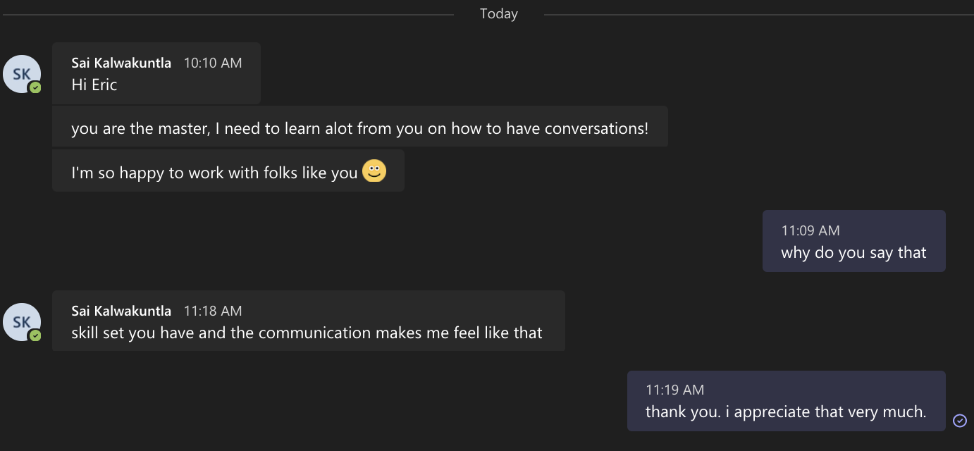This screenshot has width=974, height=451.
Task: Select the "thank you. i appreciate that" message
Action: 785,412
